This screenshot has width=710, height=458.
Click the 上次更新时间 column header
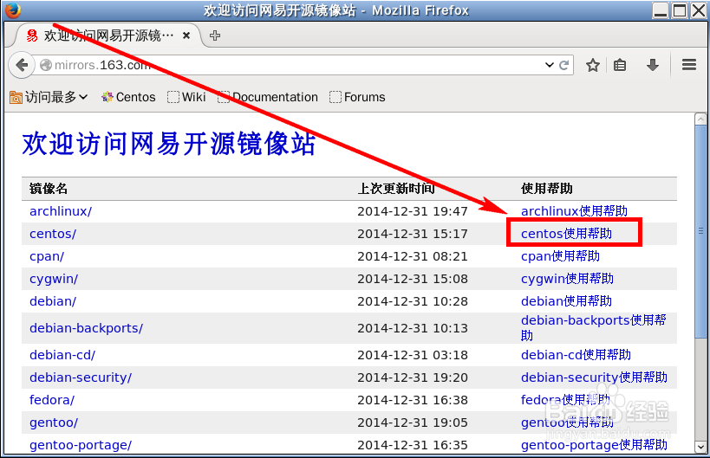[x=396, y=189]
